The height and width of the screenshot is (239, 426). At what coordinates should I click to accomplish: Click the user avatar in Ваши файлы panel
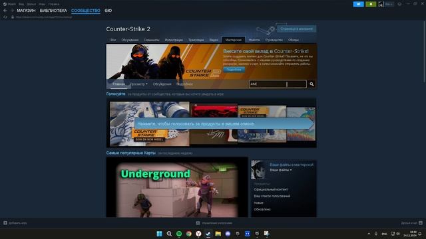(258, 170)
